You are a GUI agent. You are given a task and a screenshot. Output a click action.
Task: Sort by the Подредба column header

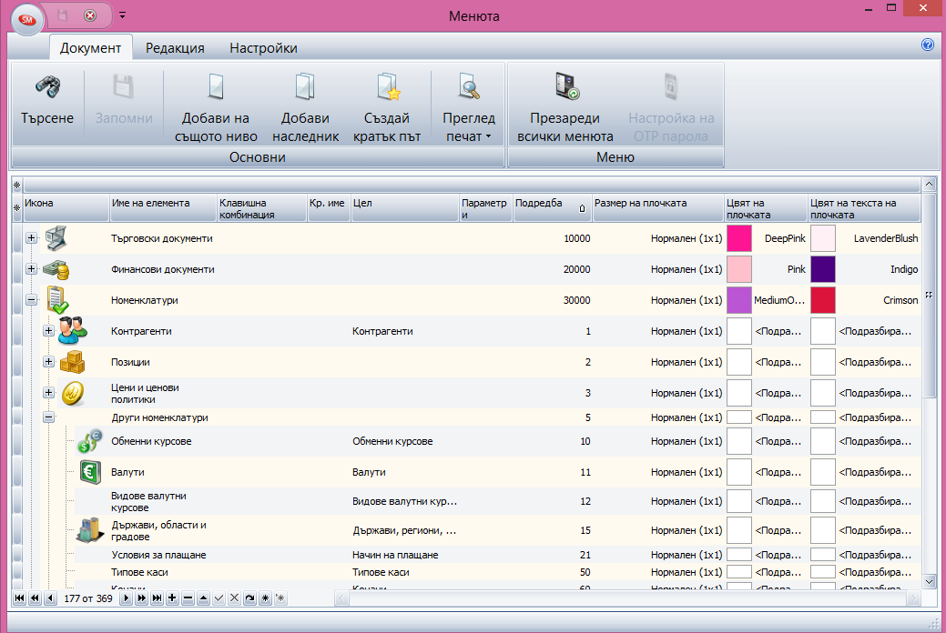pyautogui.click(x=552, y=208)
